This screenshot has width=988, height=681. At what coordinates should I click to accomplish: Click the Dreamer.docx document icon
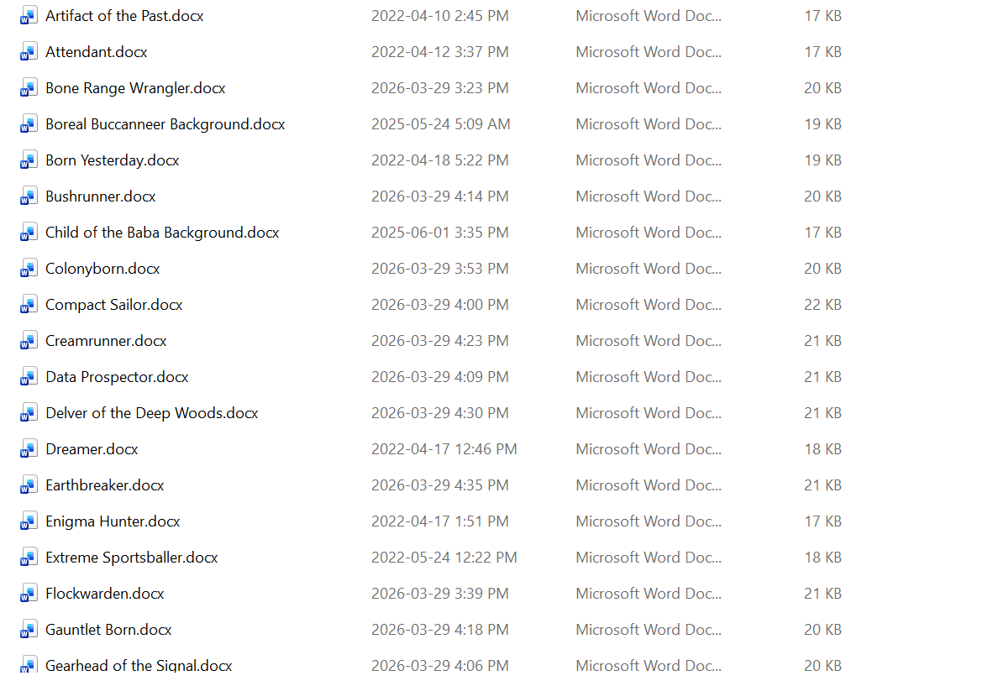pos(29,449)
